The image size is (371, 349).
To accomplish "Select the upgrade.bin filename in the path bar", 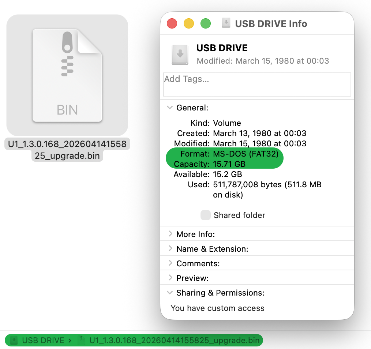I will 174,341.
